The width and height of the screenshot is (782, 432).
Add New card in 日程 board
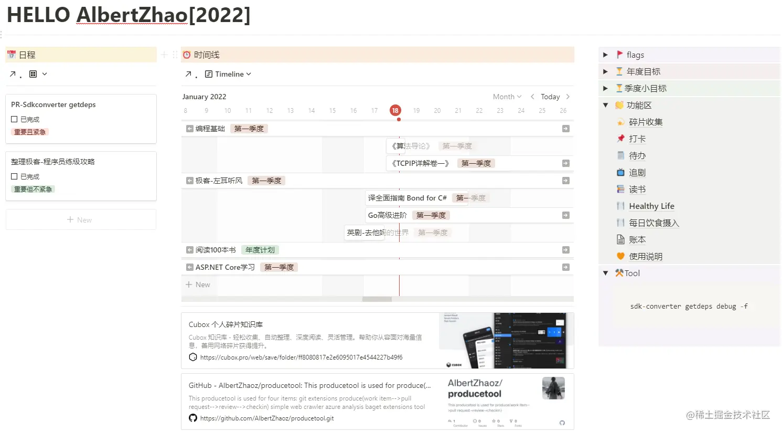click(81, 219)
